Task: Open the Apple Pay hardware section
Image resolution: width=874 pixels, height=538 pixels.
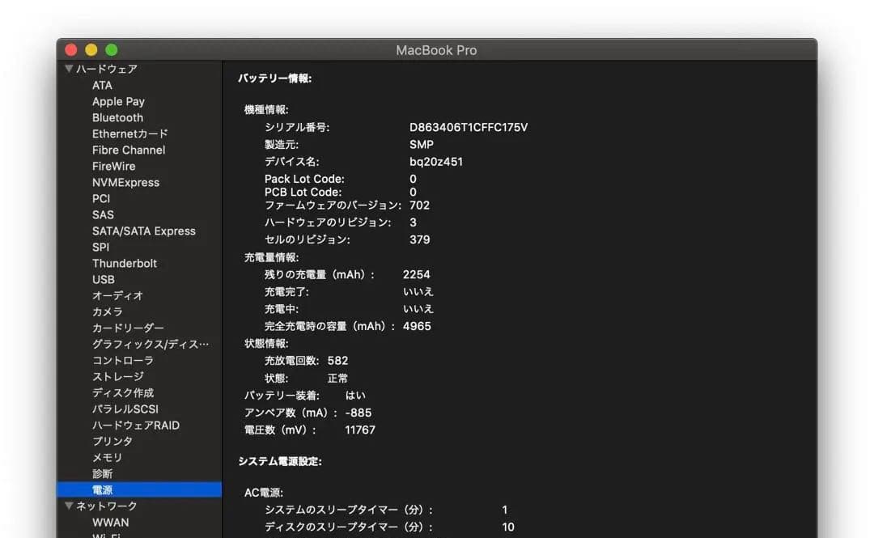Action: 118,101
